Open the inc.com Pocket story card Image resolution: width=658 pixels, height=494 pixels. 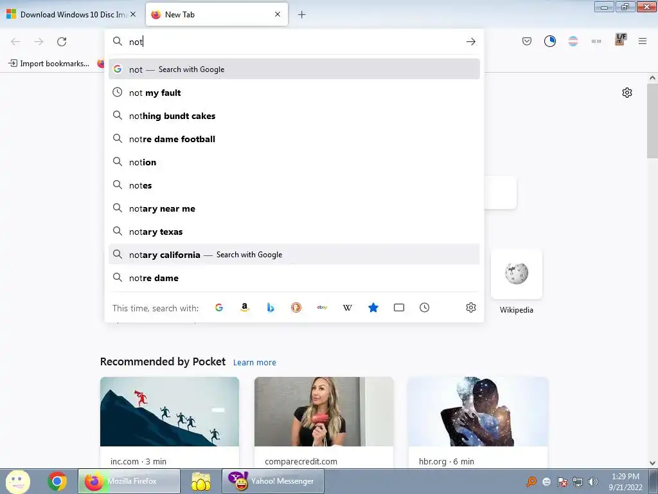pyautogui.click(x=170, y=422)
